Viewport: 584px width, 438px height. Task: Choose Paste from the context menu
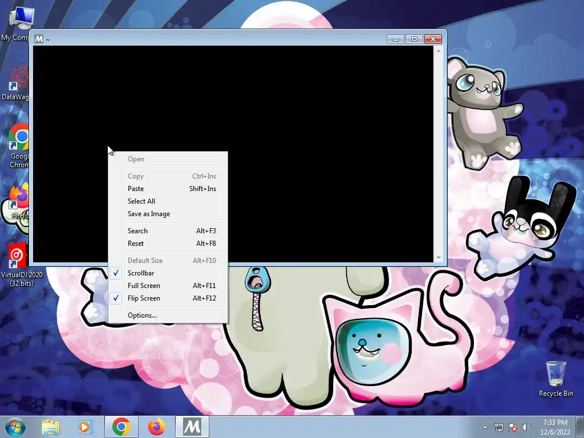pos(168,188)
